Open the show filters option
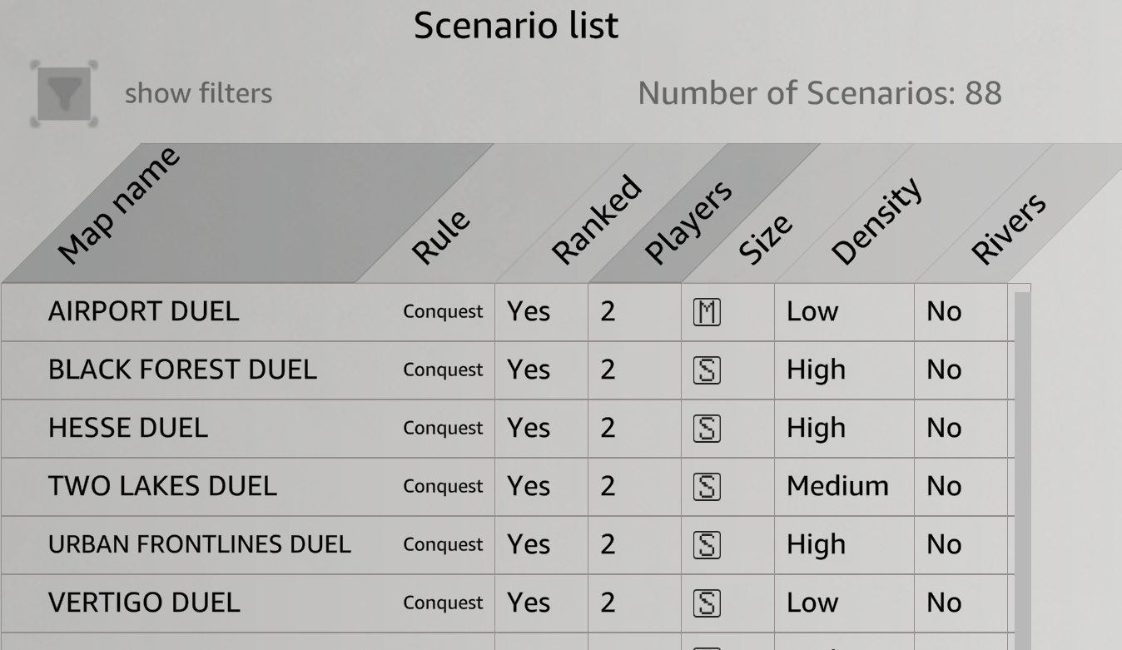The image size is (1122, 650). [198, 93]
